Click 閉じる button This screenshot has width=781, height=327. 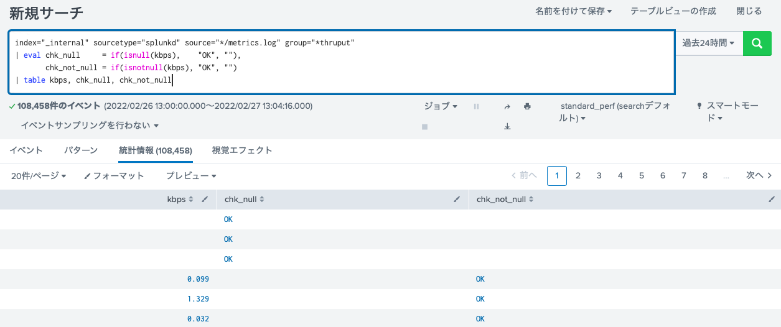pos(749,11)
